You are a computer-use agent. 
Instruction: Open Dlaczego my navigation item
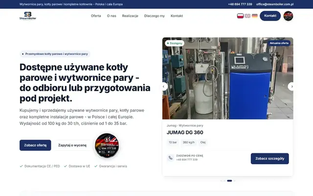[155, 16]
